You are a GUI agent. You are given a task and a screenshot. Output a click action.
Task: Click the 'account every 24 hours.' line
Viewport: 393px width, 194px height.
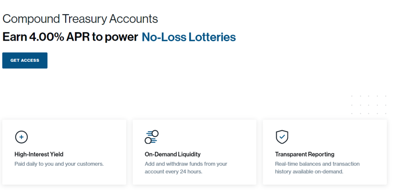point(174,172)
